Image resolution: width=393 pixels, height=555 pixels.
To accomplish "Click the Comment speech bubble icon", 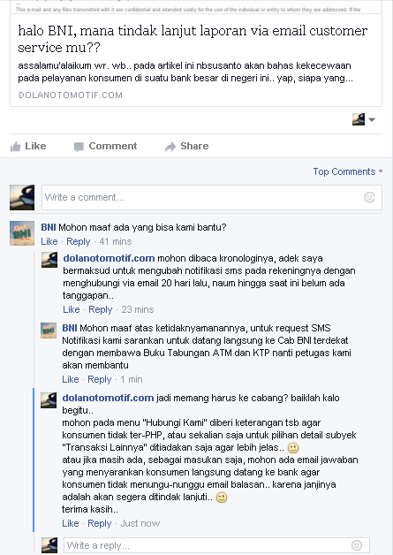I will click(x=79, y=147).
